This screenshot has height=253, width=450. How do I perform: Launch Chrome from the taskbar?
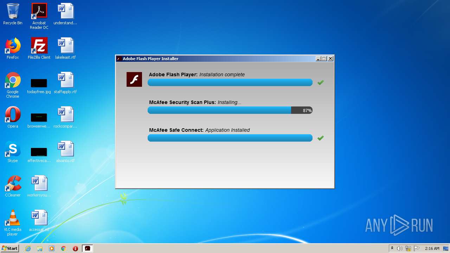64,248
